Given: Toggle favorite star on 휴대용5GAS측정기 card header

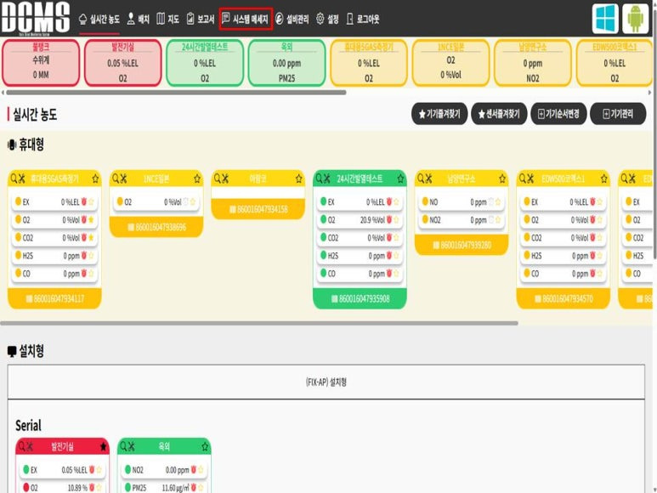Looking at the screenshot, I should point(95,178).
